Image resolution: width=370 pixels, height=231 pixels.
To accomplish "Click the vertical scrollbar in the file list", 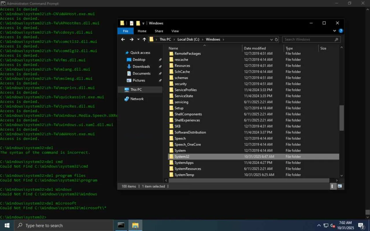I will pos(342,118).
